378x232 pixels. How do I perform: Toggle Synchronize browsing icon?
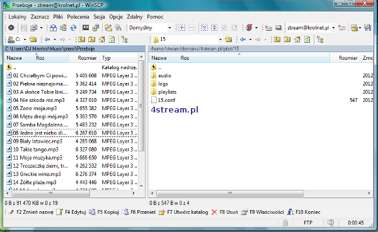[108, 28]
